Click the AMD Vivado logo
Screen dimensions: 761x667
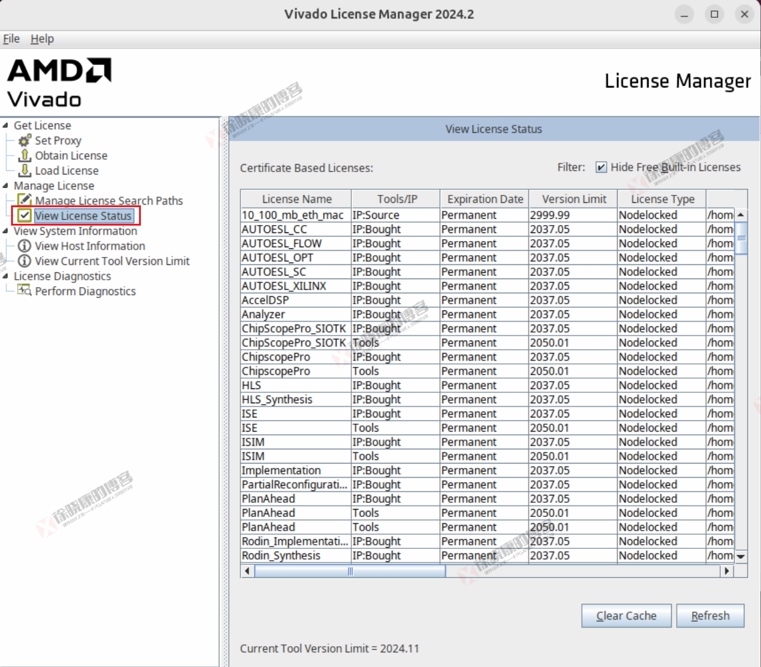click(58, 82)
